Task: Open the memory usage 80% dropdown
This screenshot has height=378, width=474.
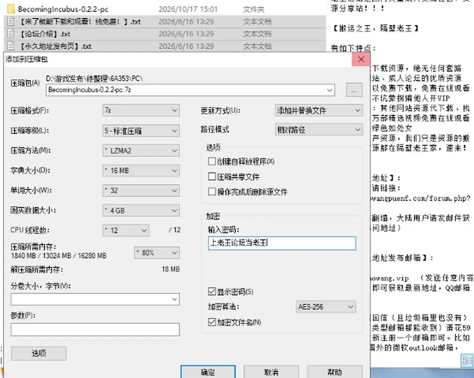Action: click(x=157, y=253)
